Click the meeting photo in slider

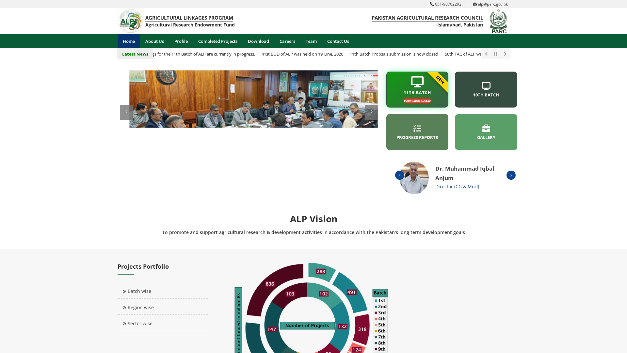click(x=253, y=99)
